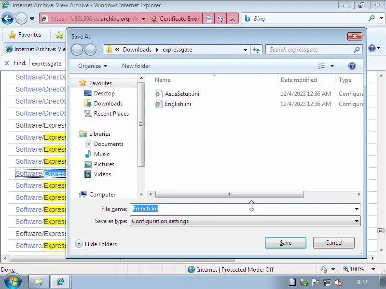Open the Certificate Error security report
Viewport: 386px width, 289px height.
(175, 19)
